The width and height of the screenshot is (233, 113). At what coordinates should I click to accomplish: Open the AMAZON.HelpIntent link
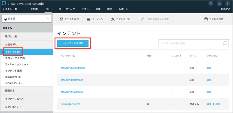[x=72, y=80]
